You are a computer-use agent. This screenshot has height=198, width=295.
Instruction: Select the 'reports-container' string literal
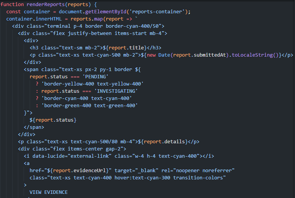[154, 11]
